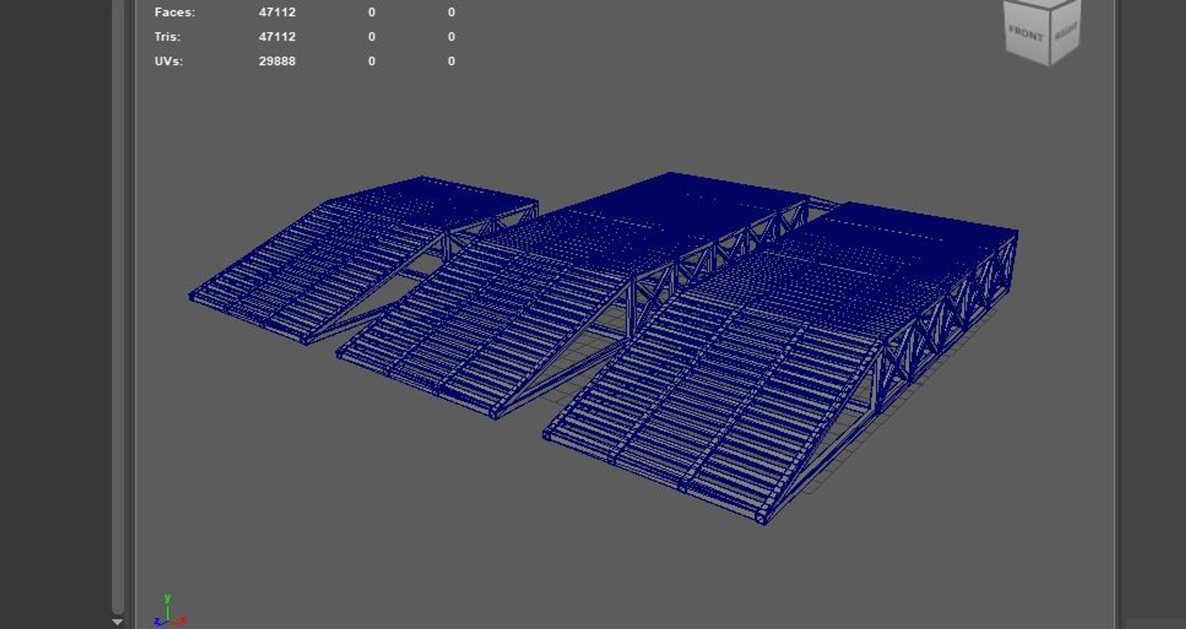The width and height of the screenshot is (1186, 629).
Task: Click the Faces: label in heads-up display
Action: point(175,12)
